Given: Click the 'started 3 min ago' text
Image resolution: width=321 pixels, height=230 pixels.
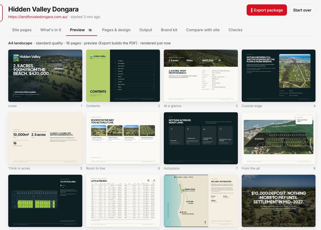Looking at the screenshot, I should point(85,17).
